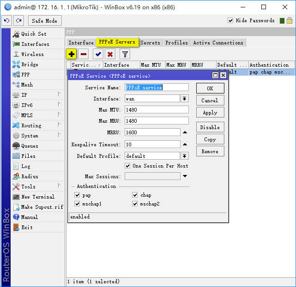
Task: Switch to the Profiles tab
Action: [176, 43]
